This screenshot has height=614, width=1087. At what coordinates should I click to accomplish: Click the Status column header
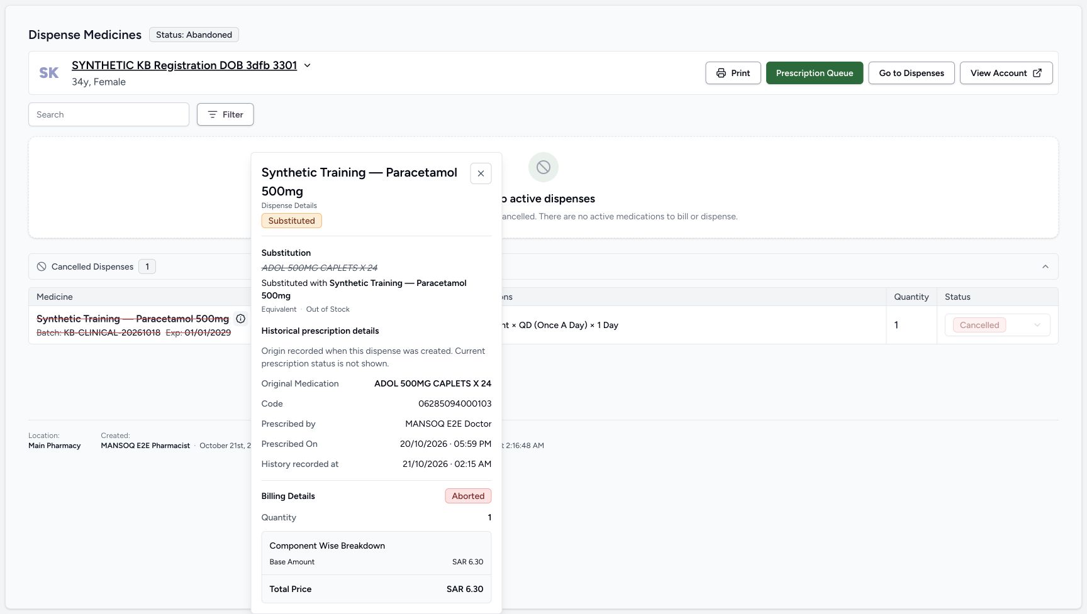(957, 297)
